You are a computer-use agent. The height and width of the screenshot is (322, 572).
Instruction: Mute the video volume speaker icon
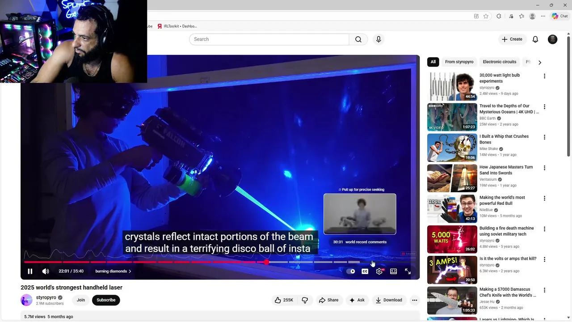(46, 271)
